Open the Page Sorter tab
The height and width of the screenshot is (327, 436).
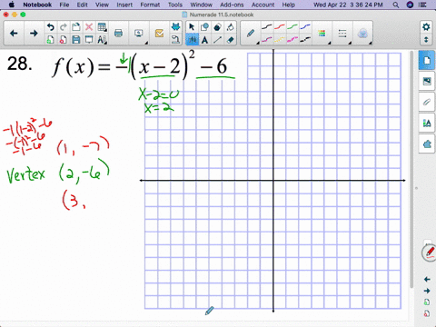coord(427,61)
